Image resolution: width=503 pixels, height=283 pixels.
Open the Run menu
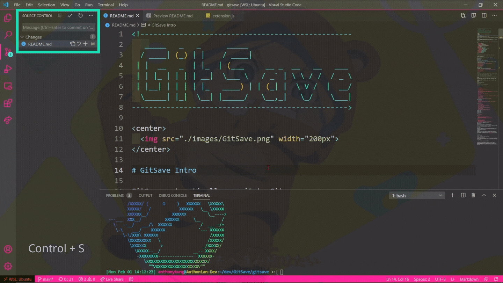tap(89, 5)
